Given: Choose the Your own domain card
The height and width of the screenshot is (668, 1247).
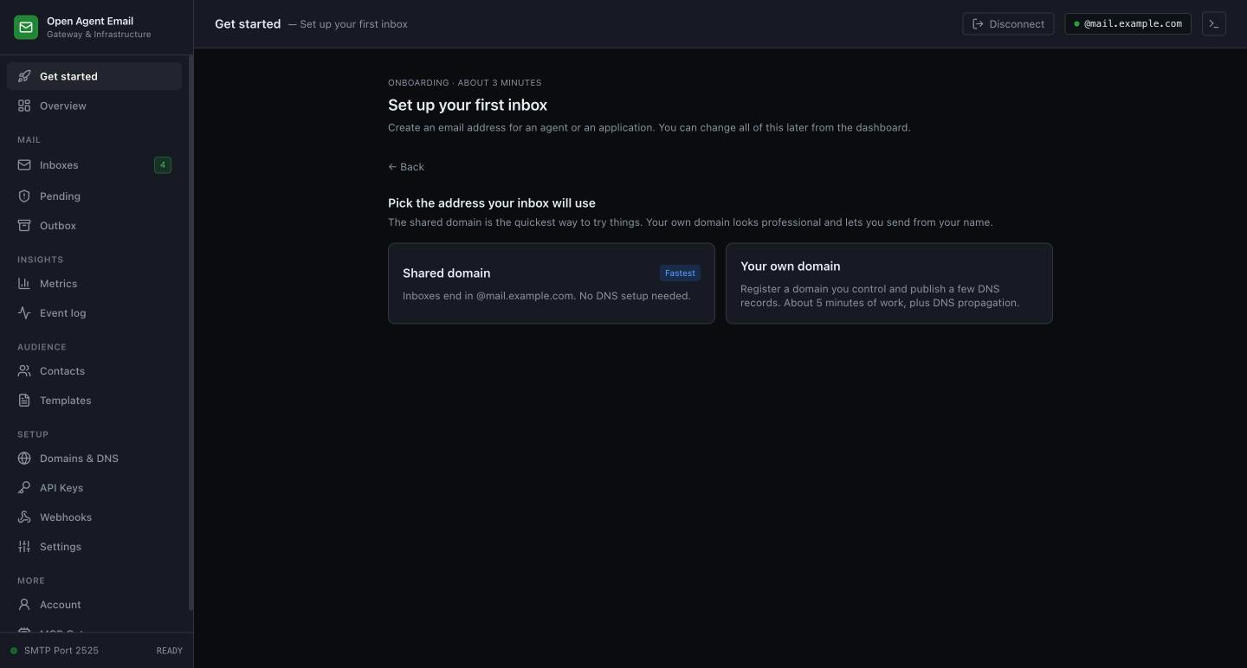Looking at the screenshot, I should (889, 284).
